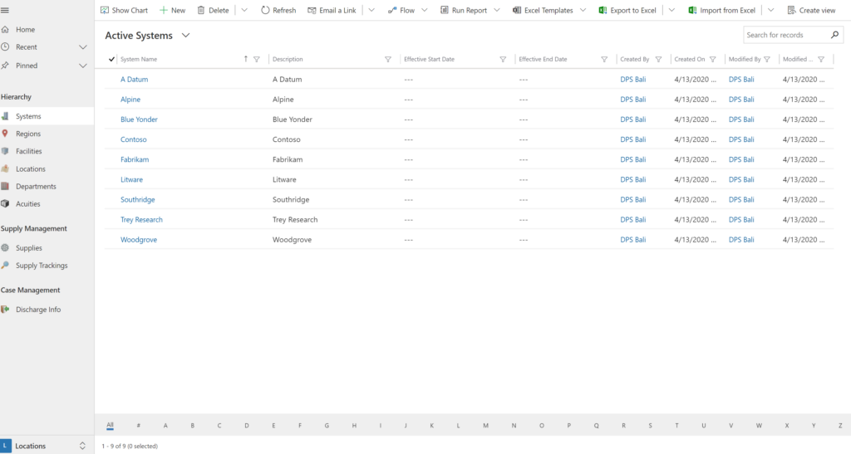Go to Home in sidebar
The image size is (851, 454).
tap(25, 29)
